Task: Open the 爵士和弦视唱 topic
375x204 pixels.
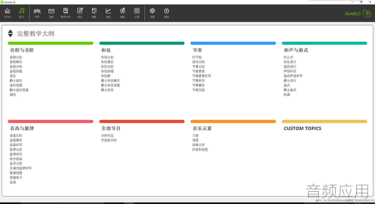Action: pyautogui.click(x=110, y=85)
